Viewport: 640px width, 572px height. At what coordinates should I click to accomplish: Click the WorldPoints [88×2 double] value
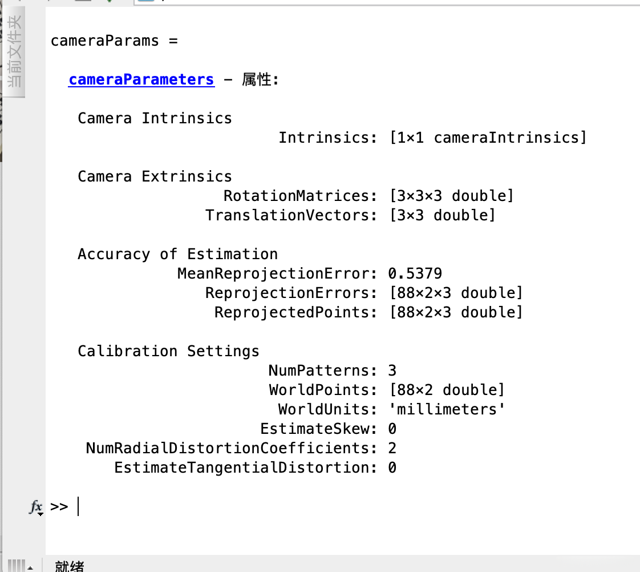pyautogui.click(x=447, y=390)
